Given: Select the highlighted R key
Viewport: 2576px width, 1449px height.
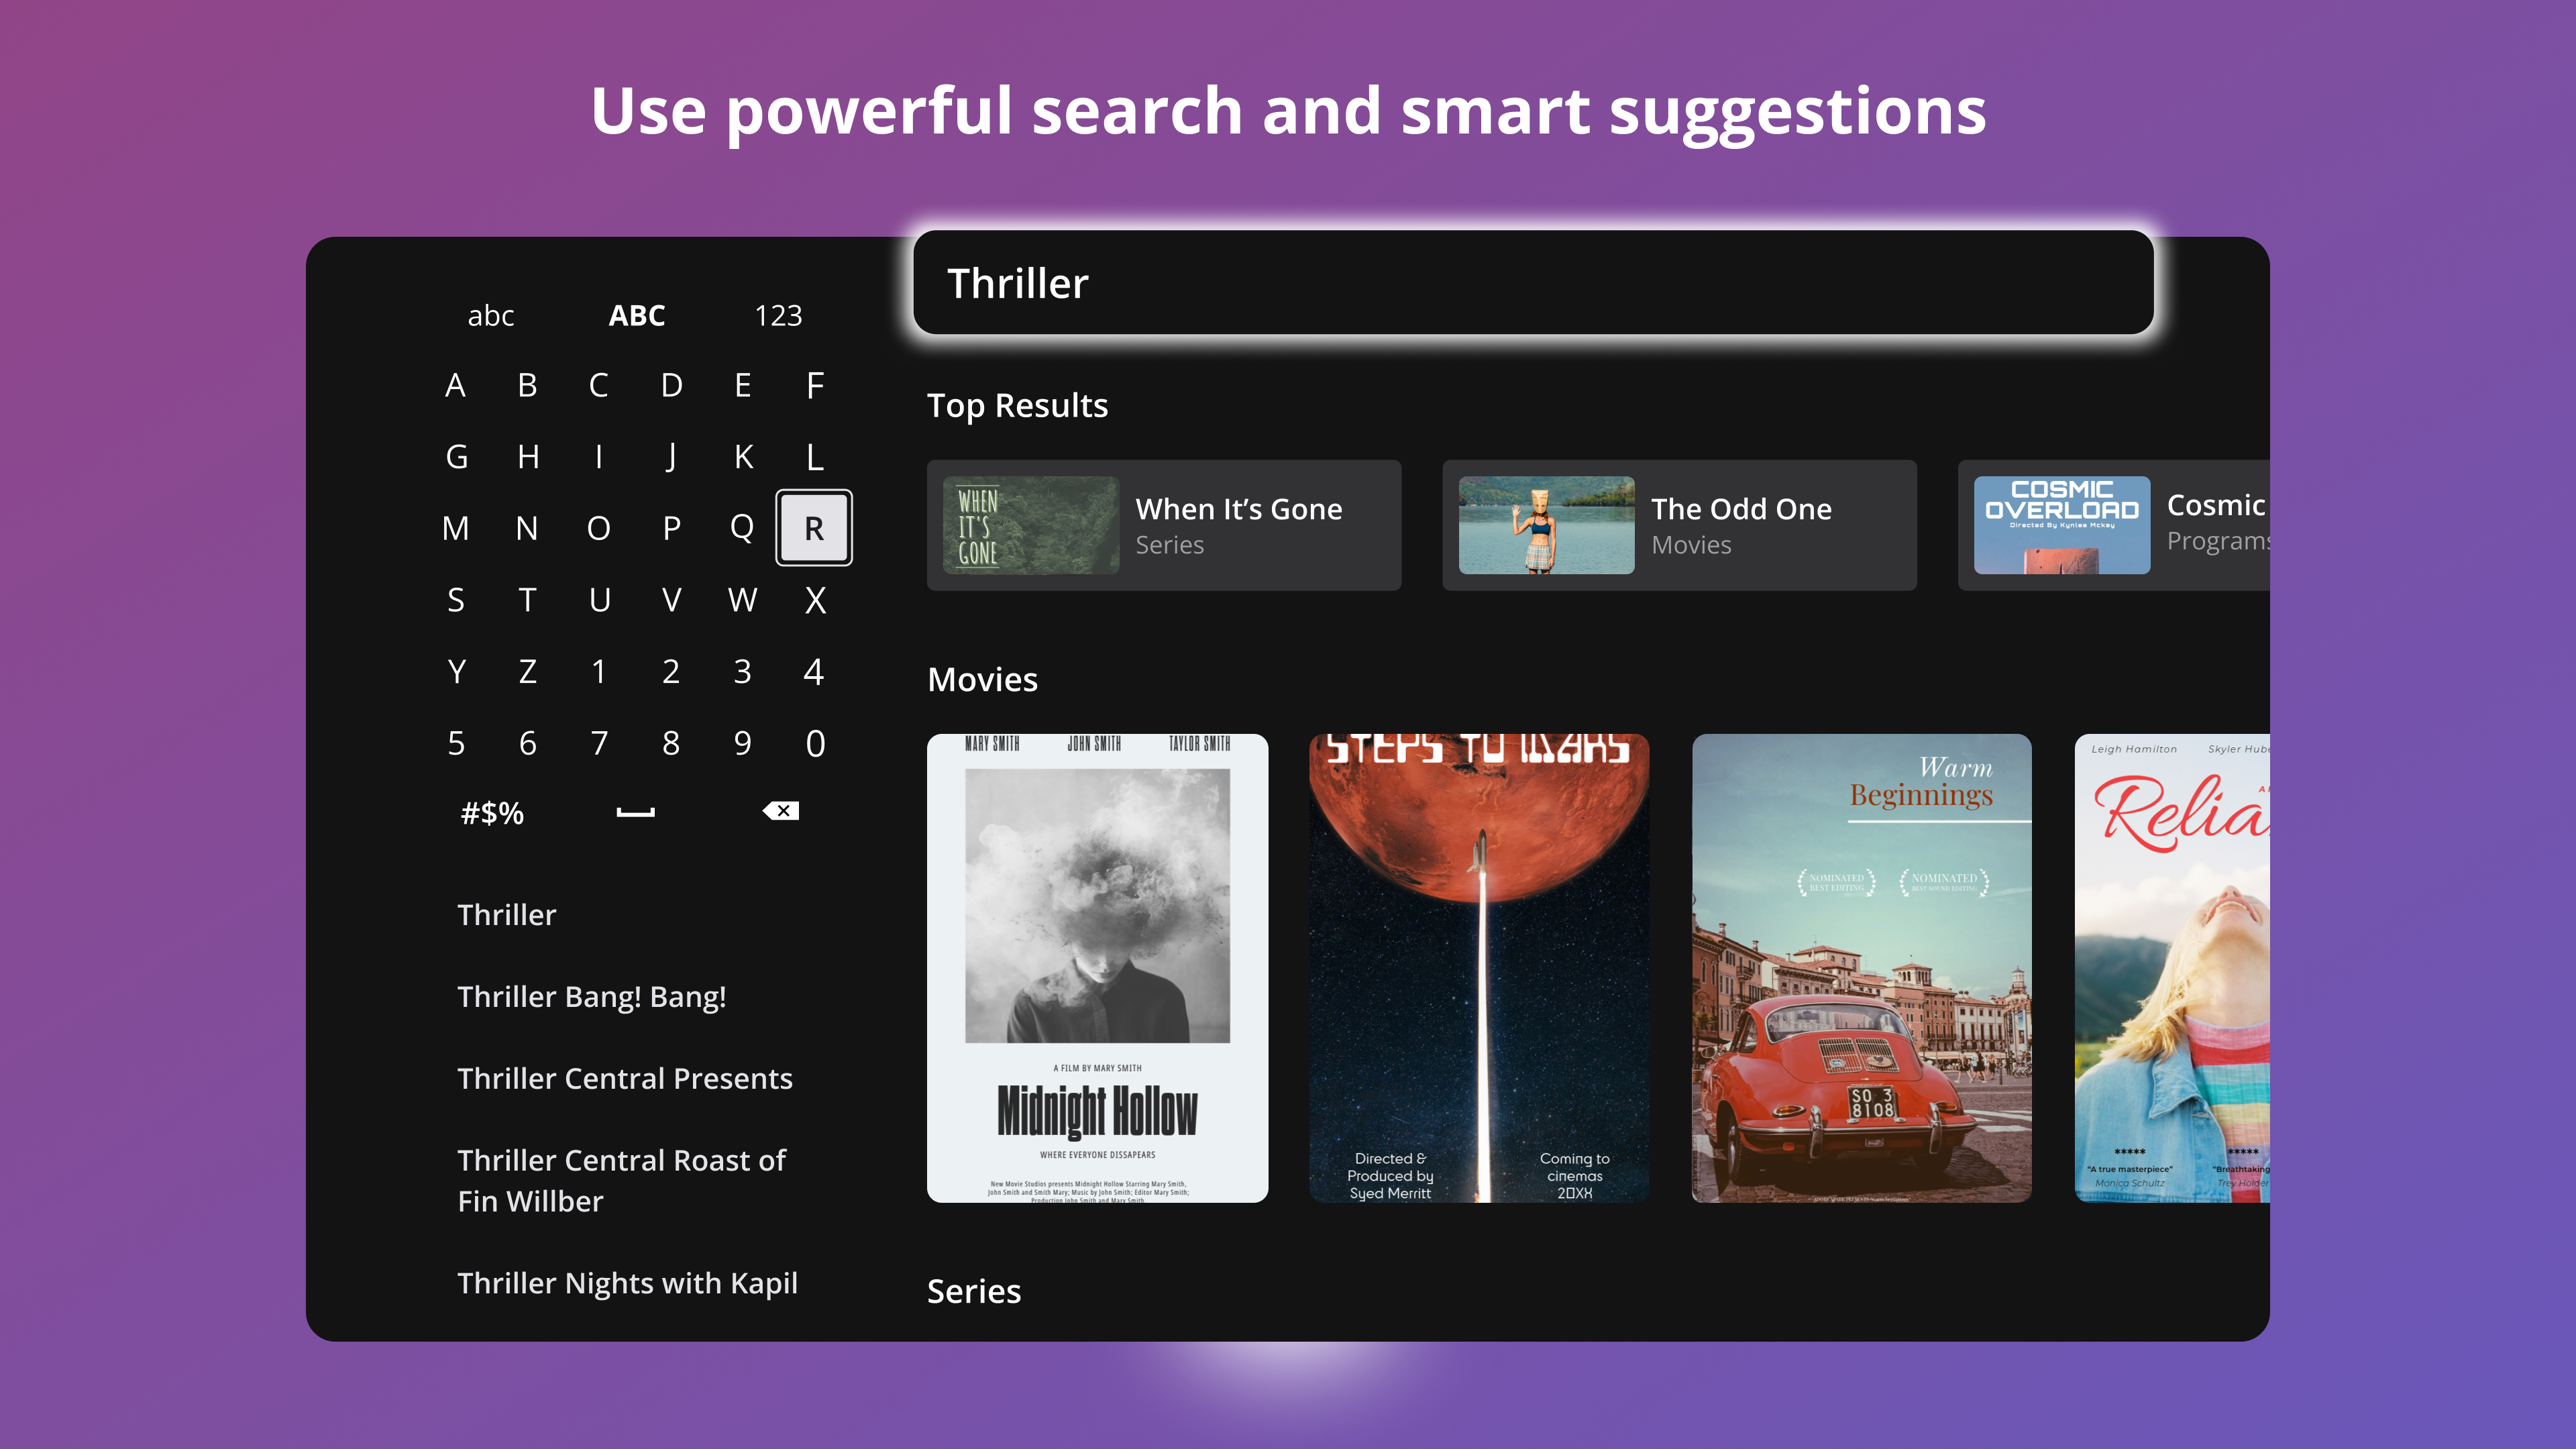Looking at the screenshot, I should click(814, 527).
